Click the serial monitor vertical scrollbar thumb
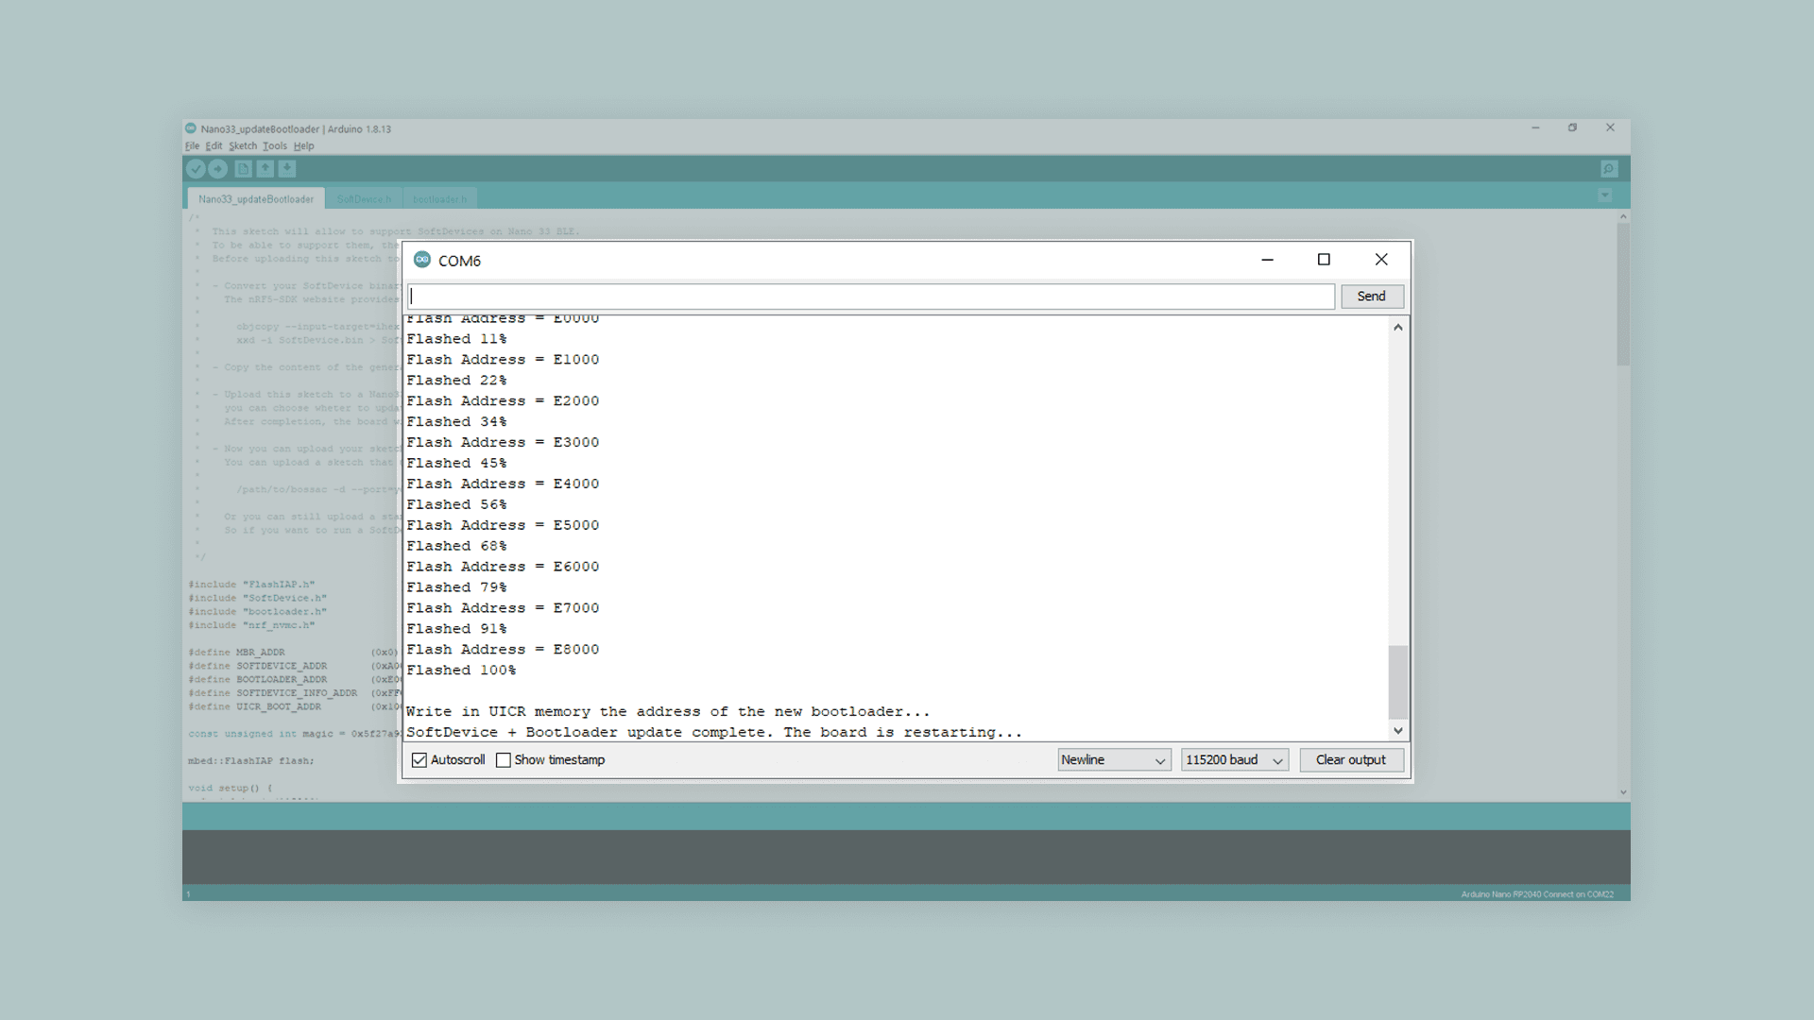This screenshot has height=1020, width=1814. point(1398,682)
